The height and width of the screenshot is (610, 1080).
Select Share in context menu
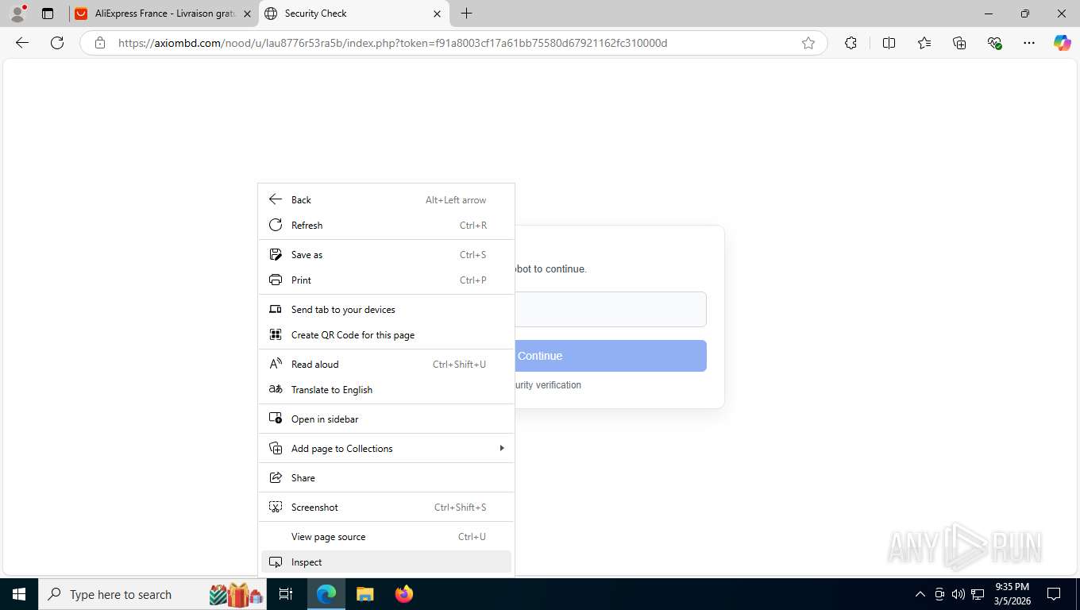tap(386, 478)
